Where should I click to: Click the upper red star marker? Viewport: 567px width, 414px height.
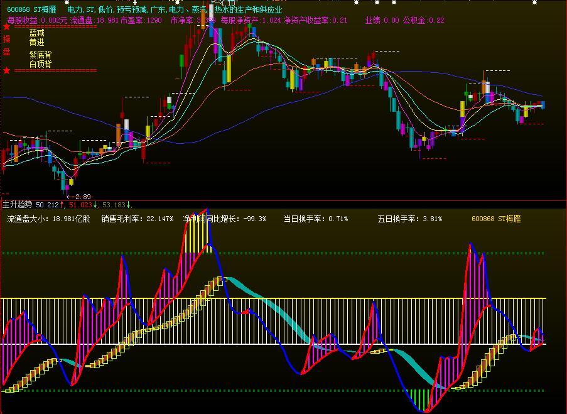[7, 27]
